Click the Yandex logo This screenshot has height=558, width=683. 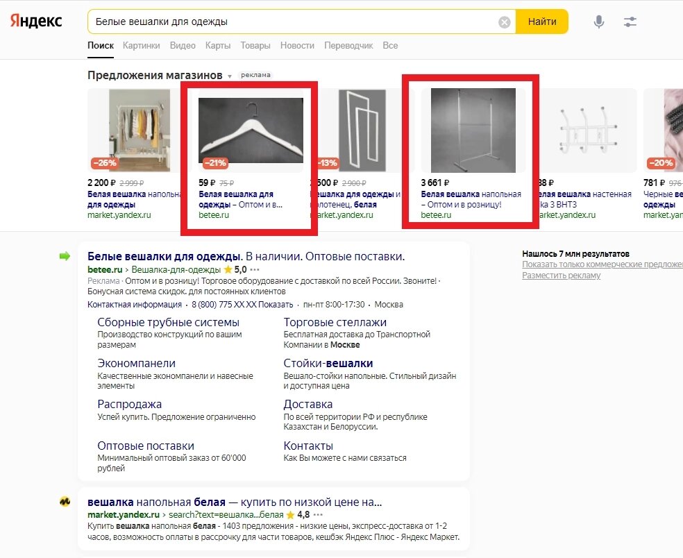(x=36, y=21)
